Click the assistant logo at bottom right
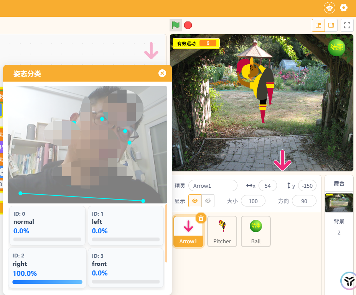This screenshot has height=295, width=356. [x=348, y=281]
